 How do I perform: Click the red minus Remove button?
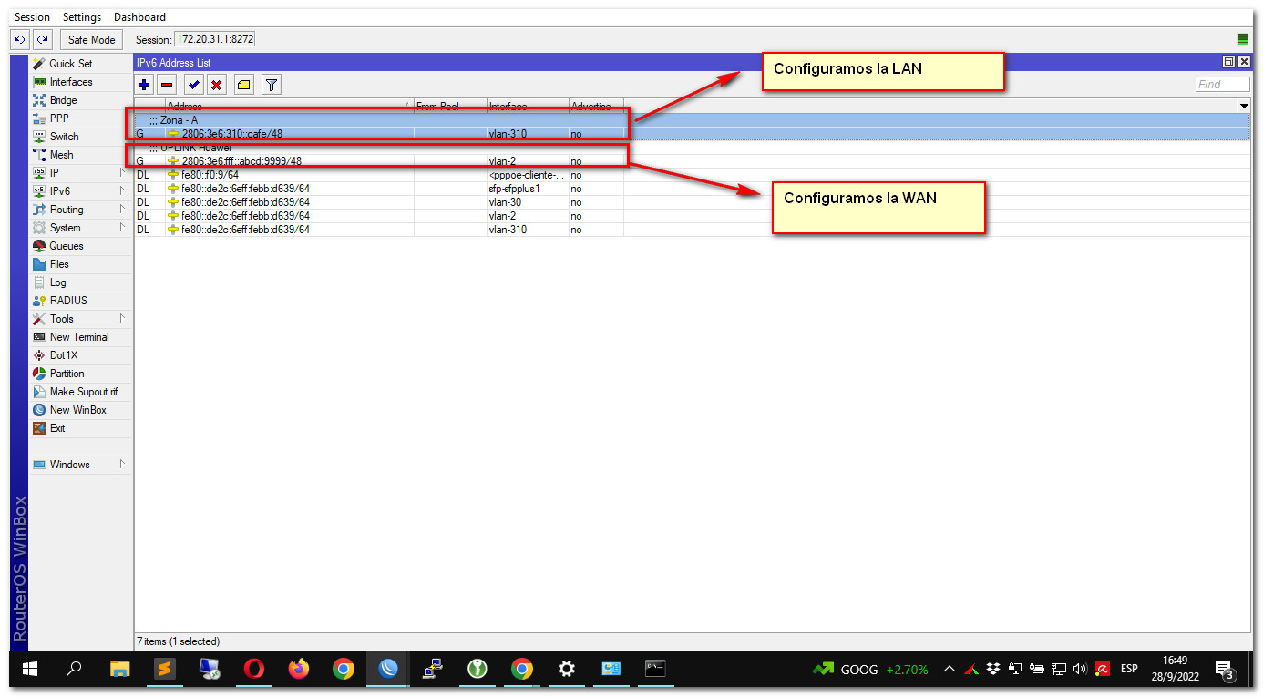(x=167, y=85)
